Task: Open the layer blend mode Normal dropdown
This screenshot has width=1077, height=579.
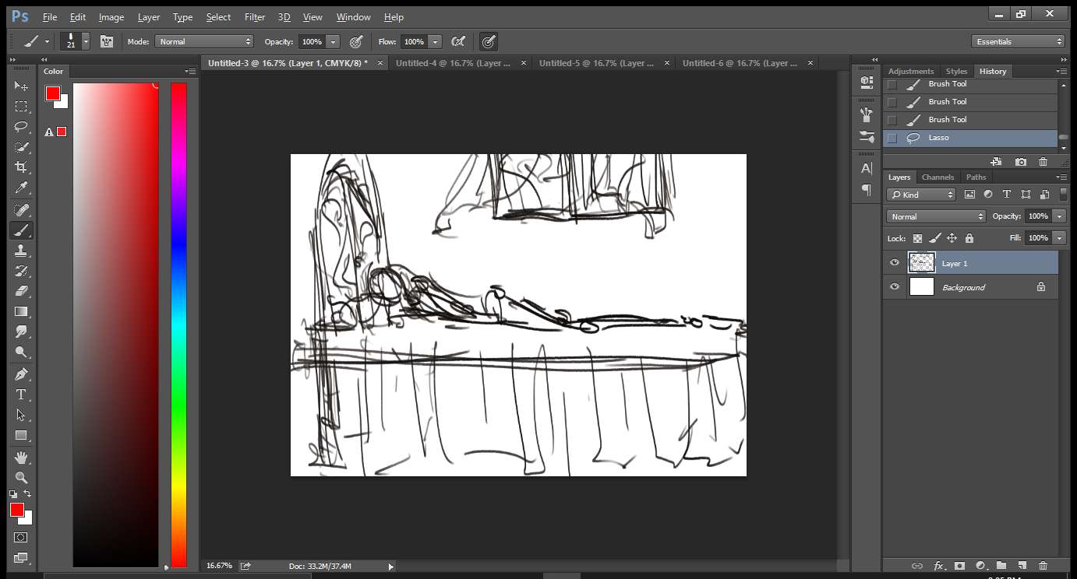Action: coord(936,216)
